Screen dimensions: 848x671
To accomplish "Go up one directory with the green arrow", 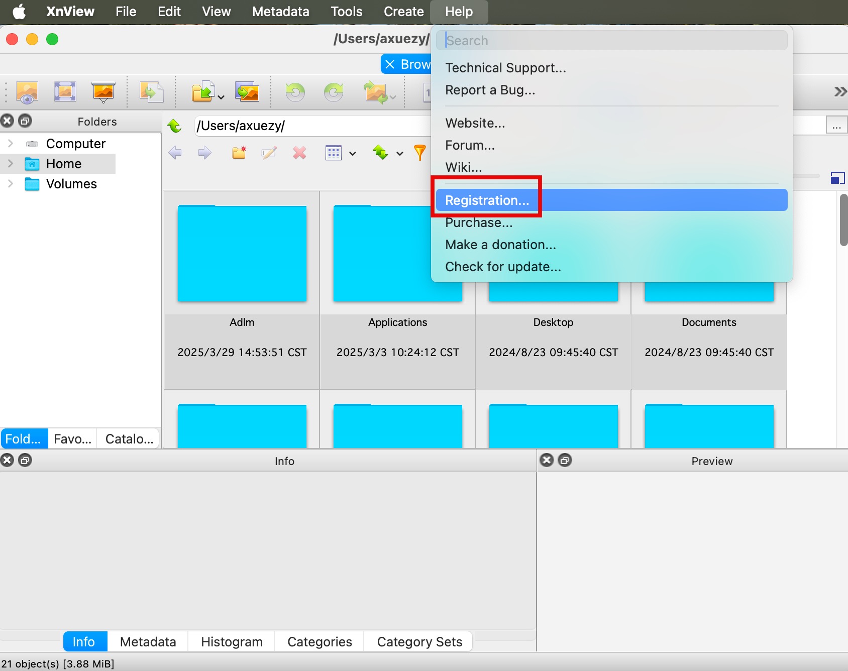I will coord(175,126).
